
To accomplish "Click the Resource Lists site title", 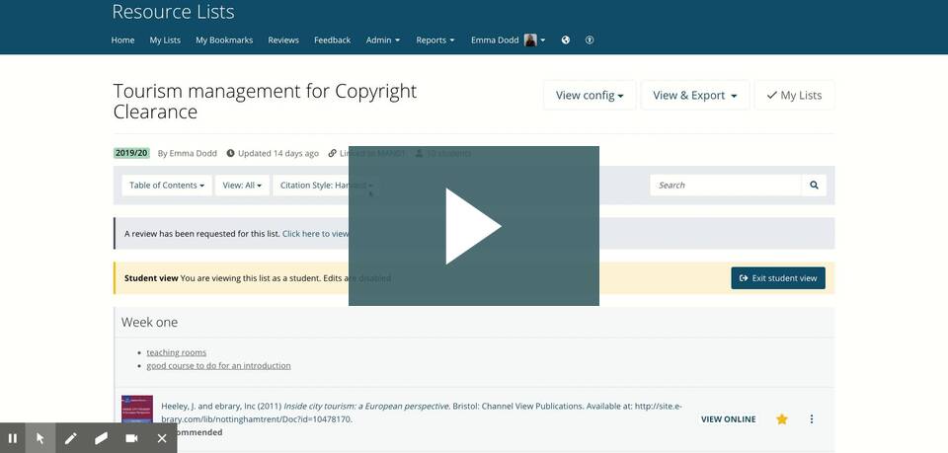I will coord(174,12).
